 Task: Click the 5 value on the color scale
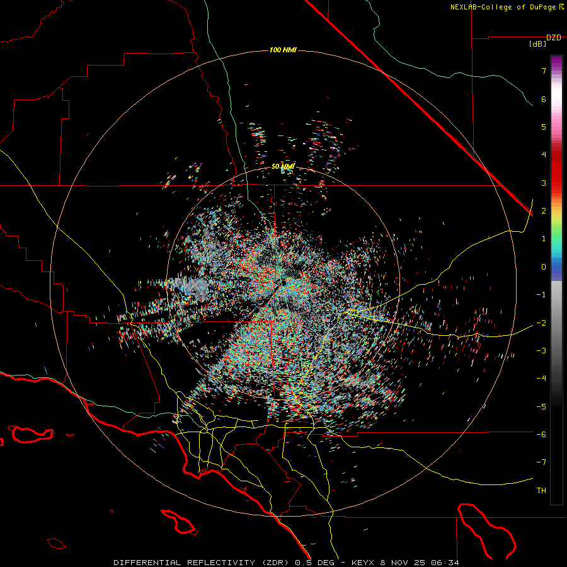pyautogui.click(x=544, y=127)
